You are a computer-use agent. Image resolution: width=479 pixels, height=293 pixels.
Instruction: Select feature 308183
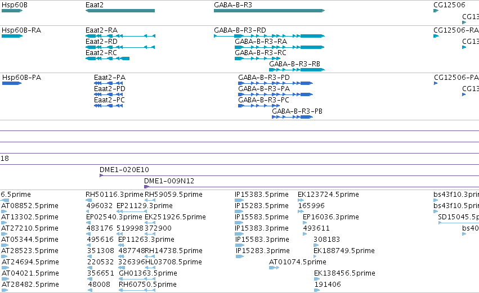pyautogui.click(x=326, y=240)
